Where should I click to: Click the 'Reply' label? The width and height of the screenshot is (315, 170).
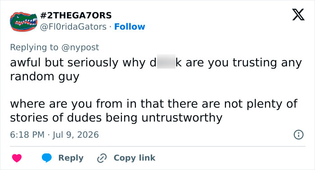click(71, 158)
